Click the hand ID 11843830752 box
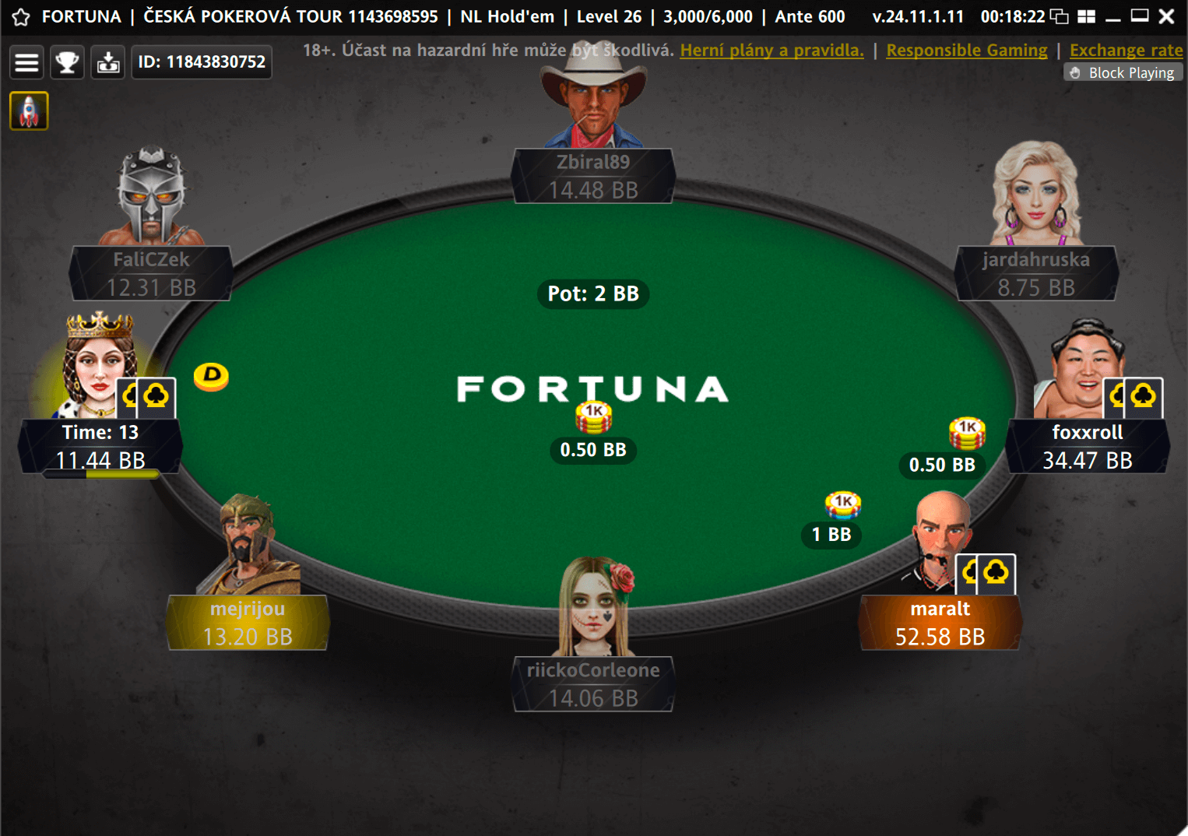 pyautogui.click(x=202, y=62)
